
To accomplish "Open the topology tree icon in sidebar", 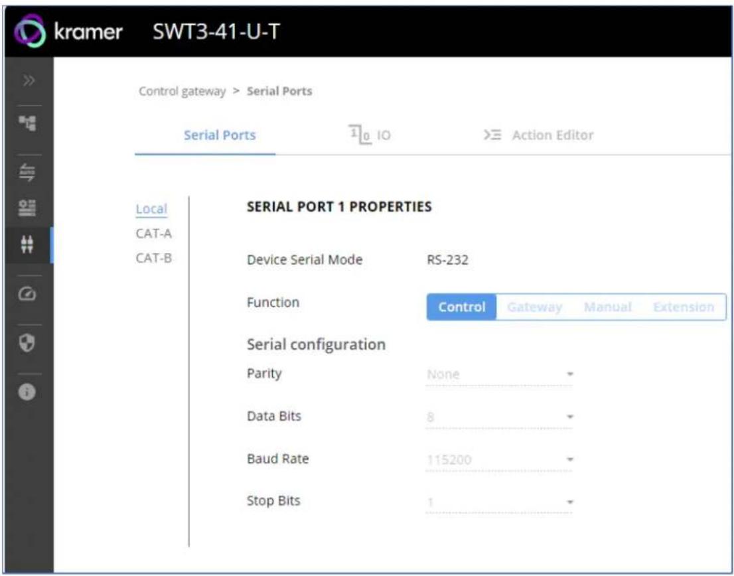I will tap(27, 124).
